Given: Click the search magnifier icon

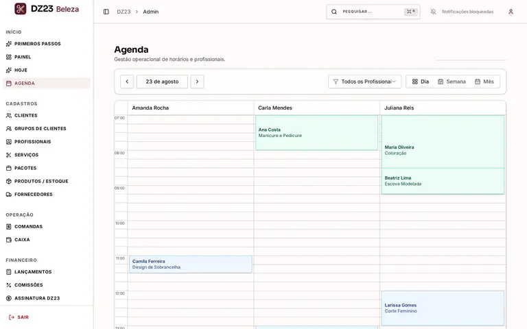Looking at the screenshot, I should [334, 12].
